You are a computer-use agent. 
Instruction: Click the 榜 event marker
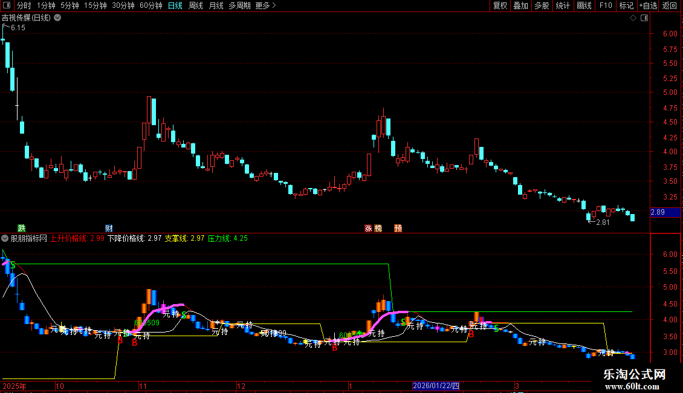pyautogui.click(x=378, y=229)
